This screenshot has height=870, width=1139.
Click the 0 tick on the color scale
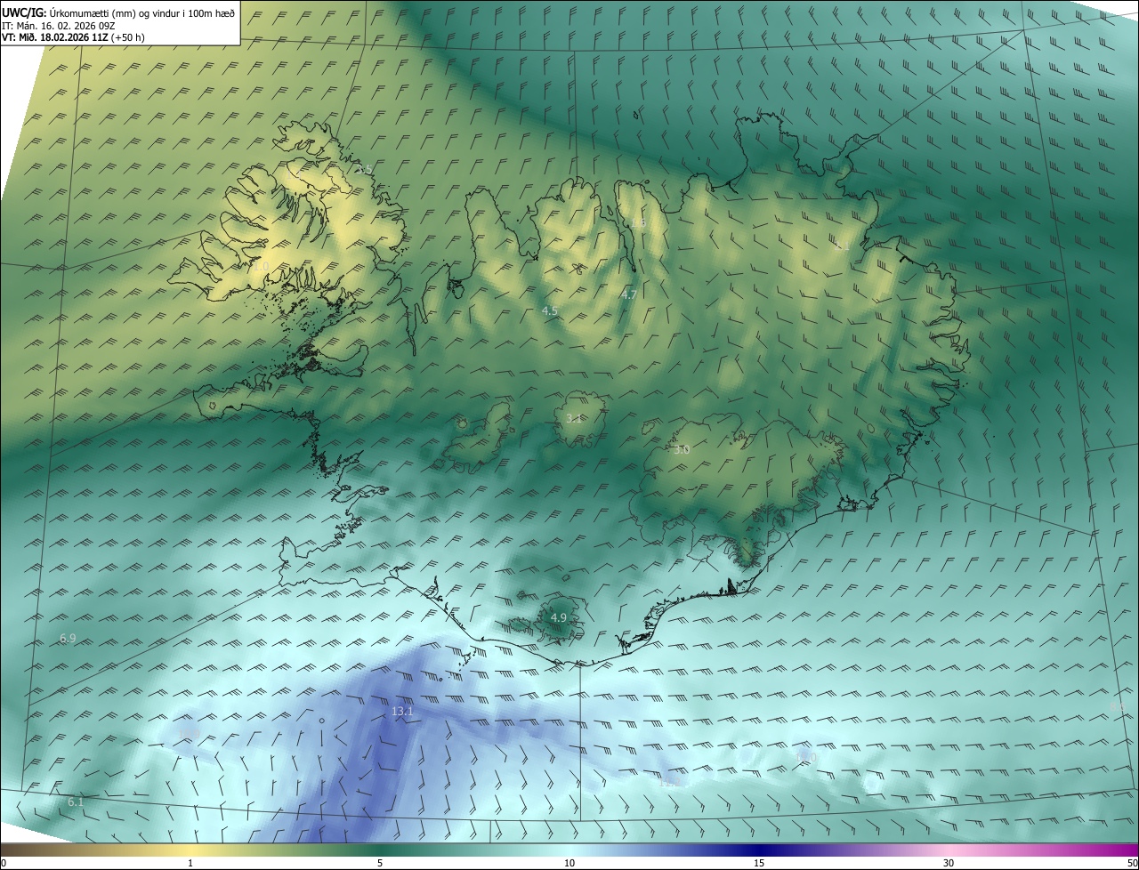pos(4,863)
